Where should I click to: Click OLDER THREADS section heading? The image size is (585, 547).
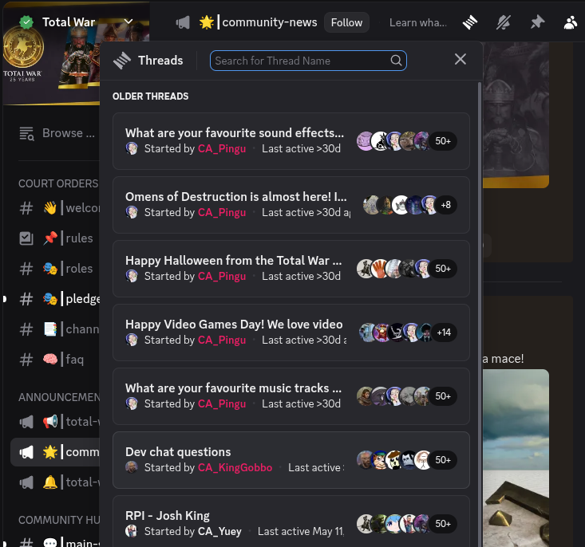pyautogui.click(x=150, y=96)
